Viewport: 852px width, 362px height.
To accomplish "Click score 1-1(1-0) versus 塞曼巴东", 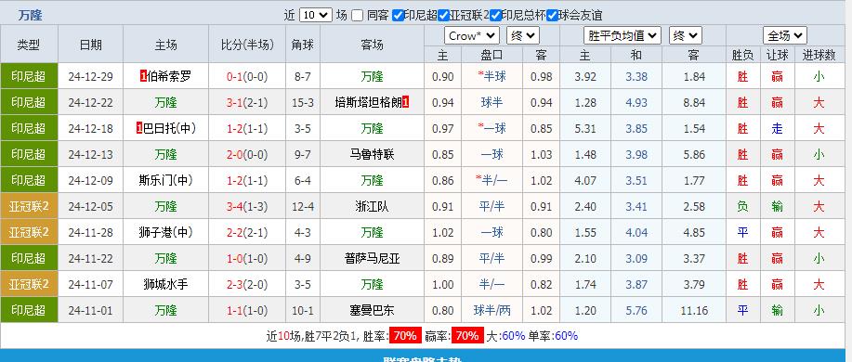I will pos(247,310).
